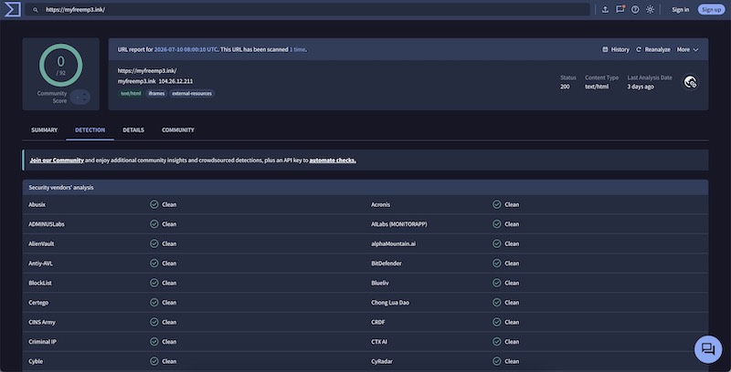Click the Clean checkmark icon for CyRadar

point(496,361)
